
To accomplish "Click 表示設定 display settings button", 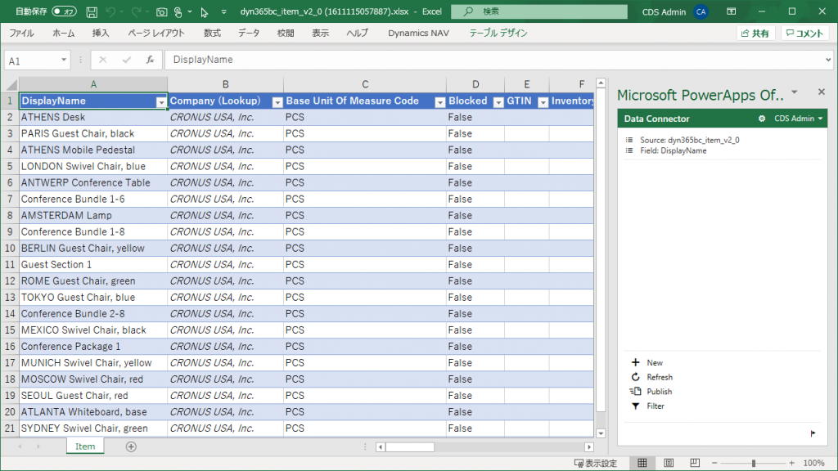I will pos(596,463).
